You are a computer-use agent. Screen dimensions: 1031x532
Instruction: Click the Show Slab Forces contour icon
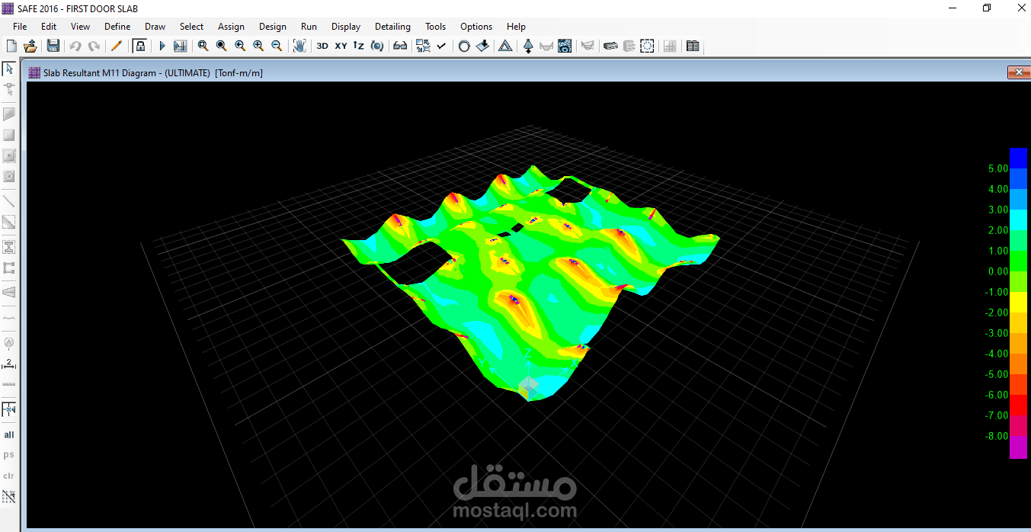tap(565, 46)
